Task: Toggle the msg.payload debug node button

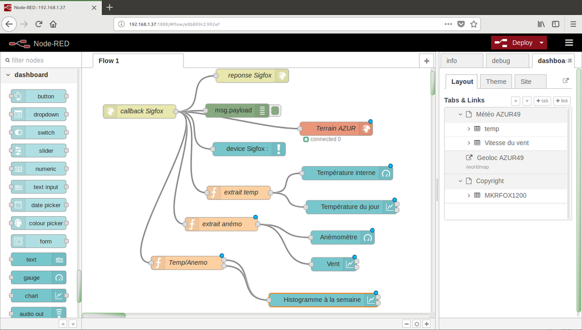Action: pos(275,110)
